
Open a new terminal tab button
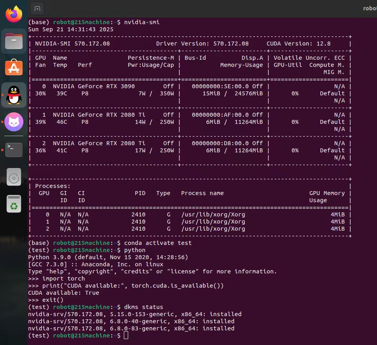point(37,9)
